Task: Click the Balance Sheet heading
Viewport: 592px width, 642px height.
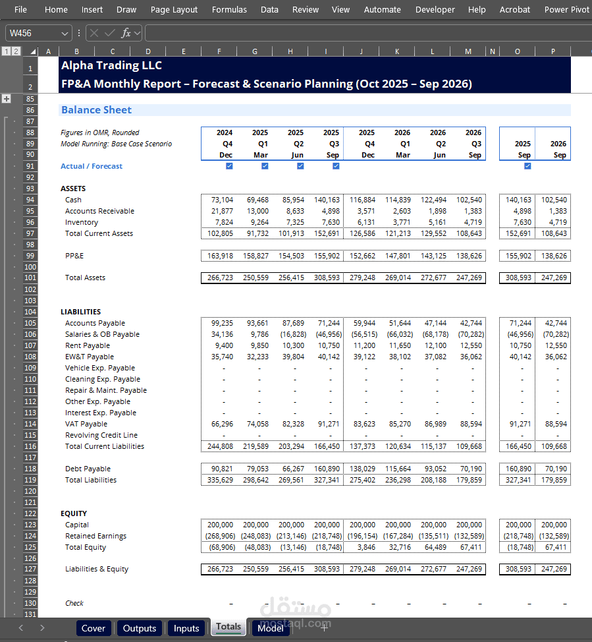Action: pos(97,109)
